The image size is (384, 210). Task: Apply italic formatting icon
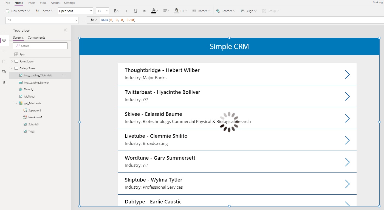tap(126, 11)
